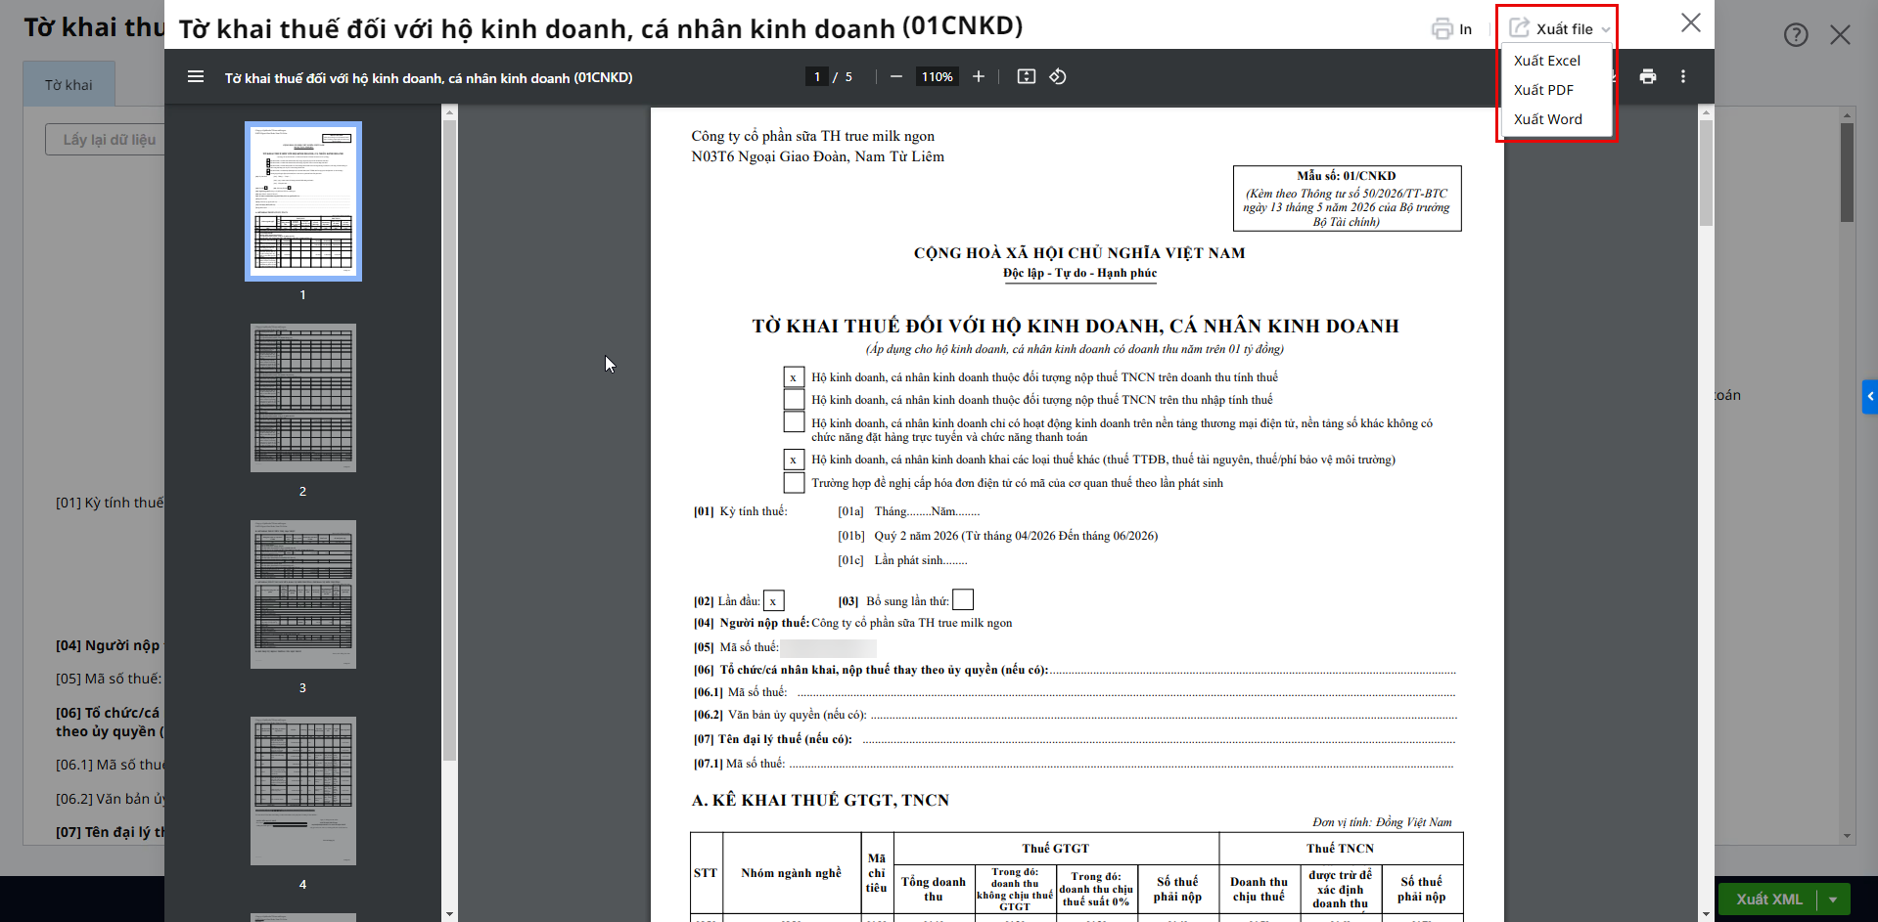The width and height of the screenshot is (1878, 922).
Task: Click the A. KÊ KHAI THUẾ GTGT, TNCN heading
Action: (x=820, y=800)
